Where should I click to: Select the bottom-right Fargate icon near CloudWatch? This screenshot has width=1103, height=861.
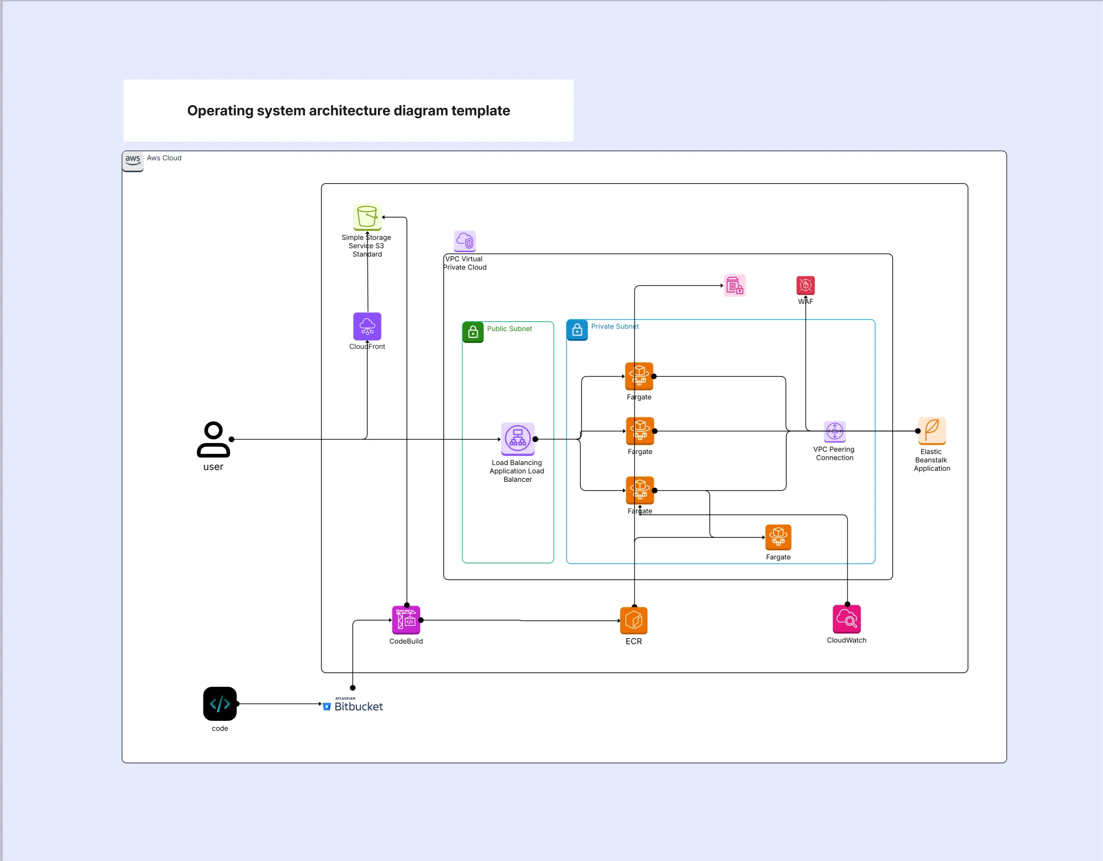(x=778, y=537)
